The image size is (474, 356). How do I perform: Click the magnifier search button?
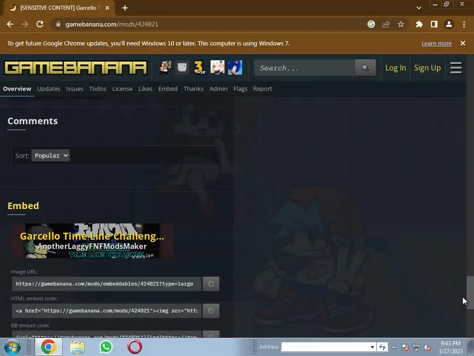click(365, 68)
